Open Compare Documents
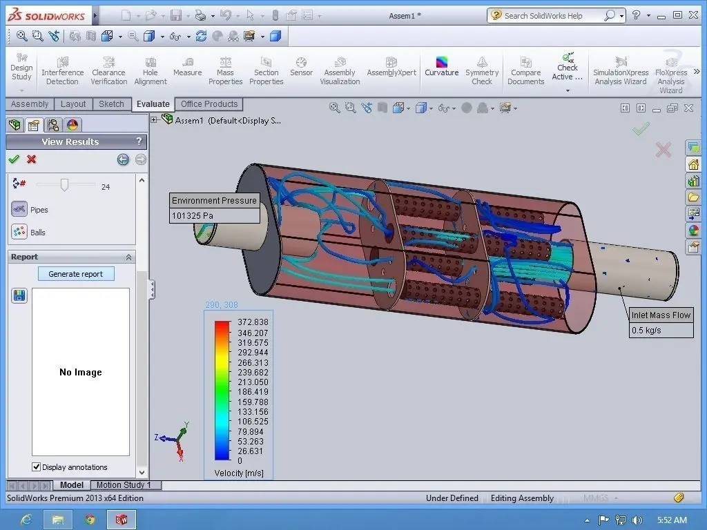This screenshot has height=530, width=707. [525, 71]
